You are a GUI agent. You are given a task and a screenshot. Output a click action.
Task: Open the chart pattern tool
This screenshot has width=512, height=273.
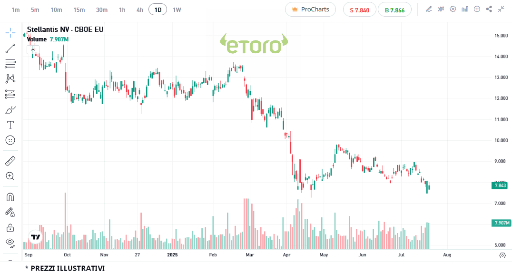tap(10, 78)
